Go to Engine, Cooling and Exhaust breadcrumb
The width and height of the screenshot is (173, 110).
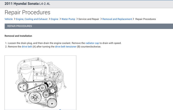click(x=32, y=19)
